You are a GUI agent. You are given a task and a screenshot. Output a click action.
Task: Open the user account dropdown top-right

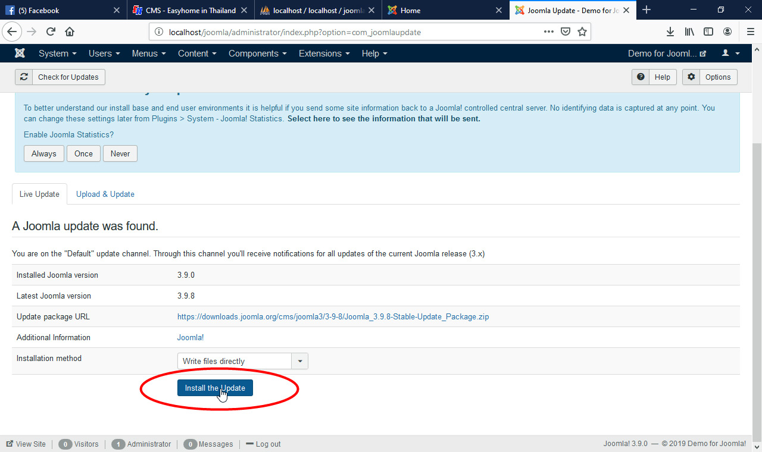pyautogui.click(x=730, y=53)
